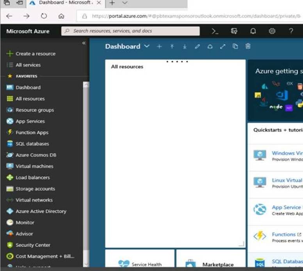Click the Delete dashboard trash icon
Image resolution: width=303 pixels, height=271 pixels.
[x=248, y=46]
